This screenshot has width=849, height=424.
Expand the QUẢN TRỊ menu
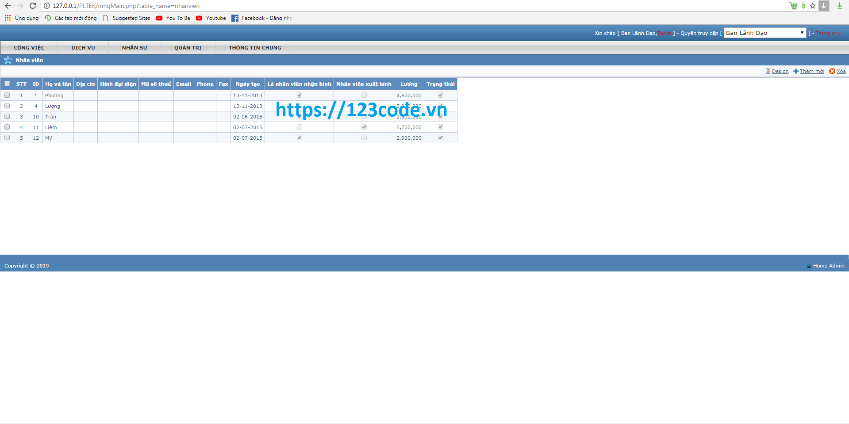click(188, 48)
